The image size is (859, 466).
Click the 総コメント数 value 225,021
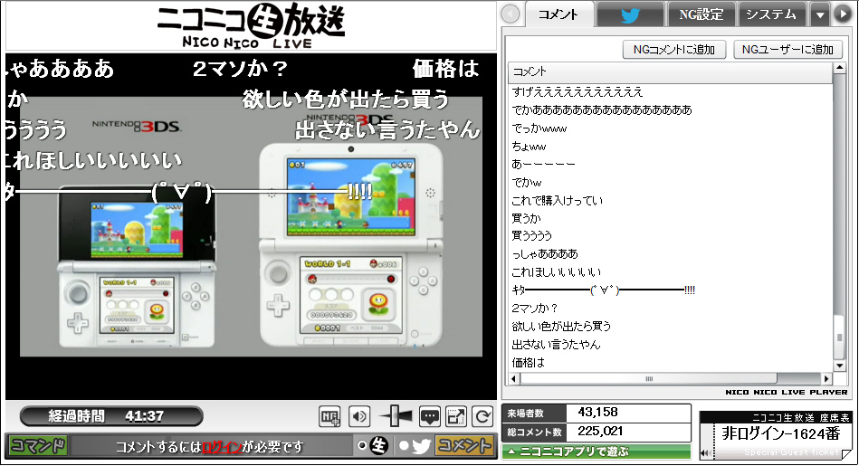(600, 432)
